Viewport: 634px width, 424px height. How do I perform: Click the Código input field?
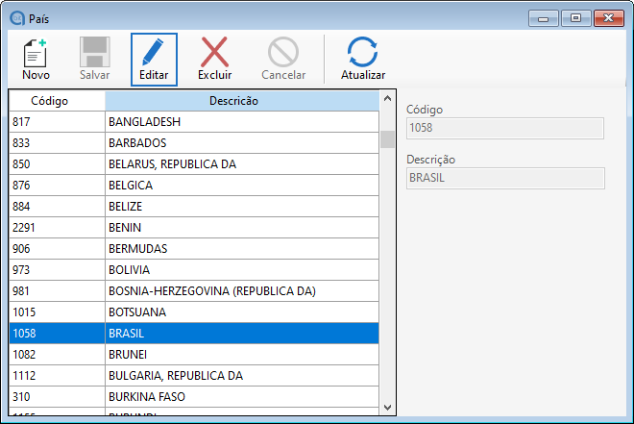click(505, 128)
